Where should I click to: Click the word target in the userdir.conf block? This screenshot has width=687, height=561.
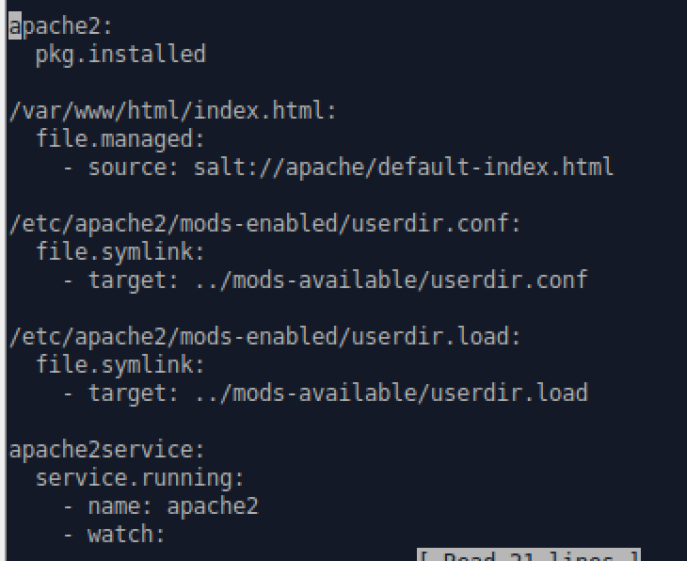pyautogui.click(x=127, y=280)
